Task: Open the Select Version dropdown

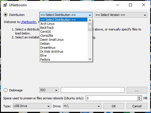Action: 121,15
